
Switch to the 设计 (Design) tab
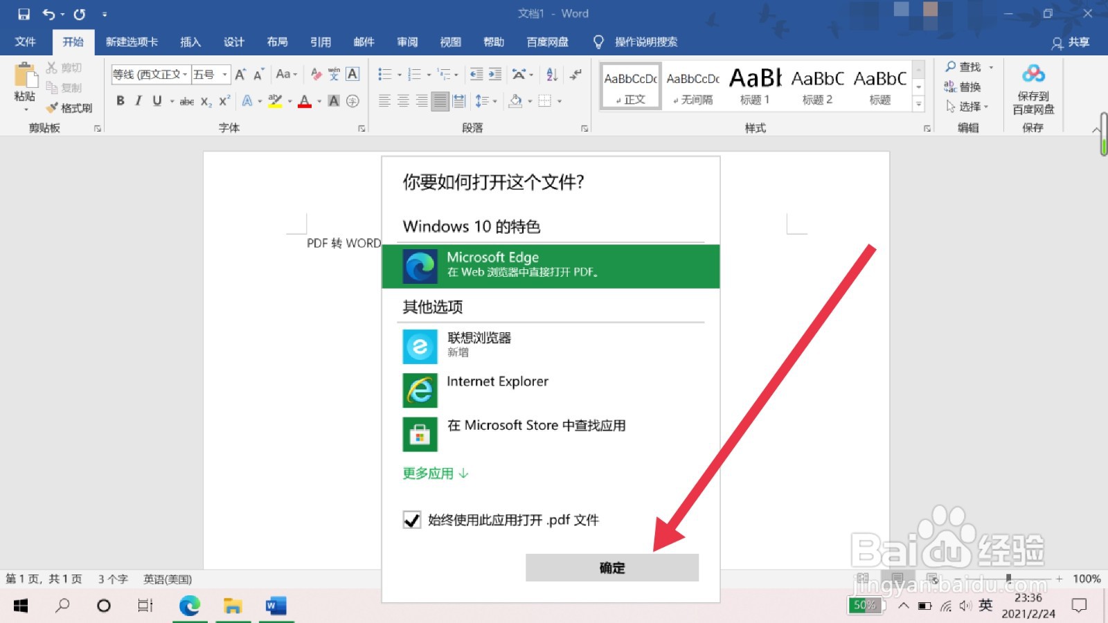(x=234, y=42)
